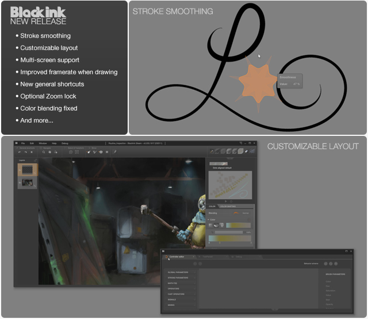Viewport: 368px width, 319px height.
Task: Choose the fifth brush preset in strip
Action: (x=235, y=151)
